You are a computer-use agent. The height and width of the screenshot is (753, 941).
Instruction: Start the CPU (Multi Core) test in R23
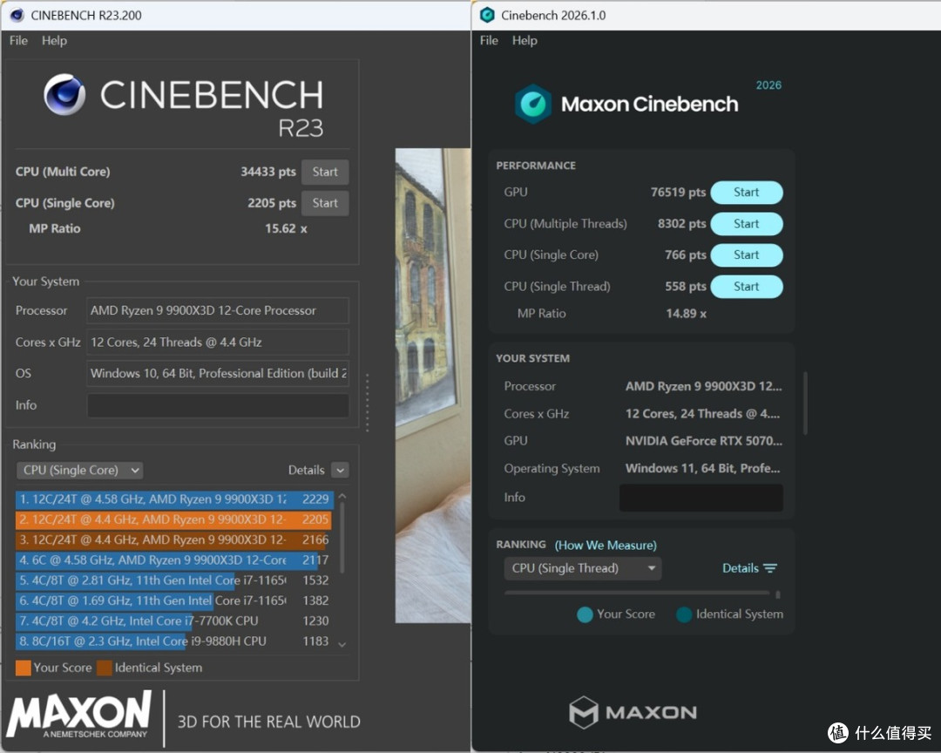click(325, 172)
